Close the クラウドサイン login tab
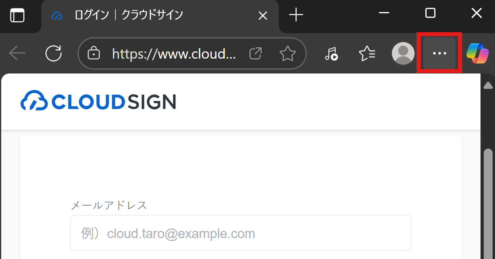The height and width of the screenshot is (259, 495). pos(262,16)
